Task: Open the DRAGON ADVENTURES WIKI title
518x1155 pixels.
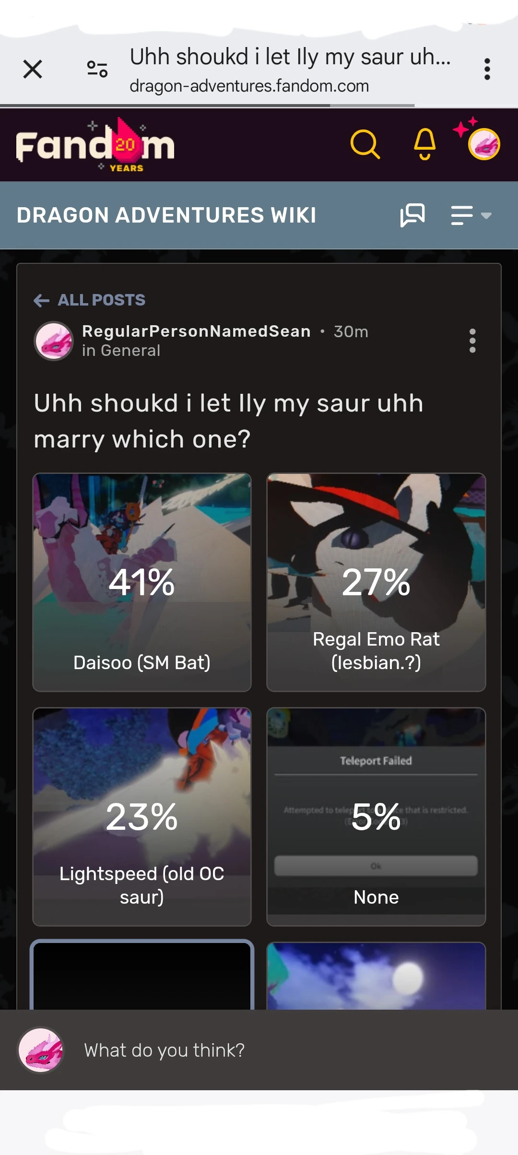Action: [166, 215]
